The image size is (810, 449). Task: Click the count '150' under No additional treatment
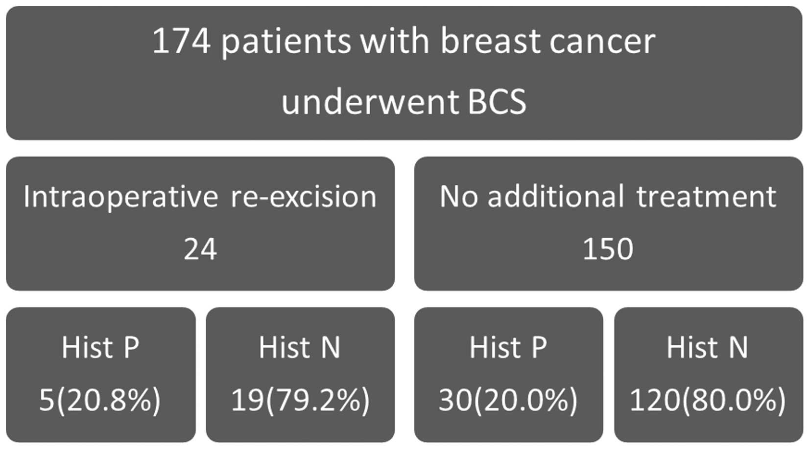[x=608, y=249]
